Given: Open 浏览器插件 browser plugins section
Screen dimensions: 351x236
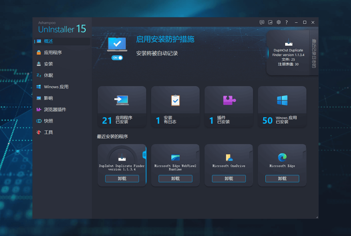Looking at the screenshot, I should point(62,110).
